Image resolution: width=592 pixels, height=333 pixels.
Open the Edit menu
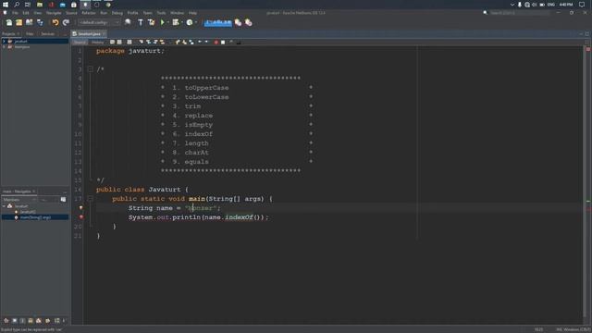click(x=26, y=13)
